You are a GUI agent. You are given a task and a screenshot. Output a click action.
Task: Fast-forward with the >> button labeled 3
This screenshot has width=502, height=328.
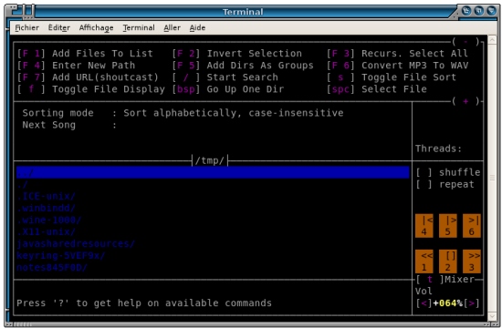[x=472, y=261]
